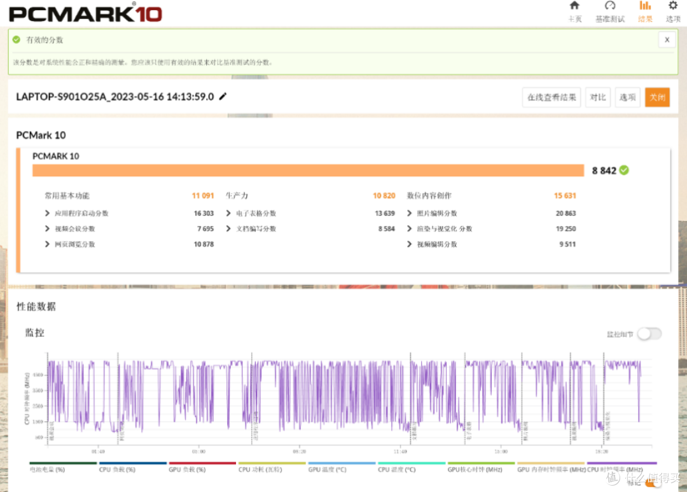687x492 pixels.
Task: Toggle the 监控细节 switch
Action: tap(649, 334)
